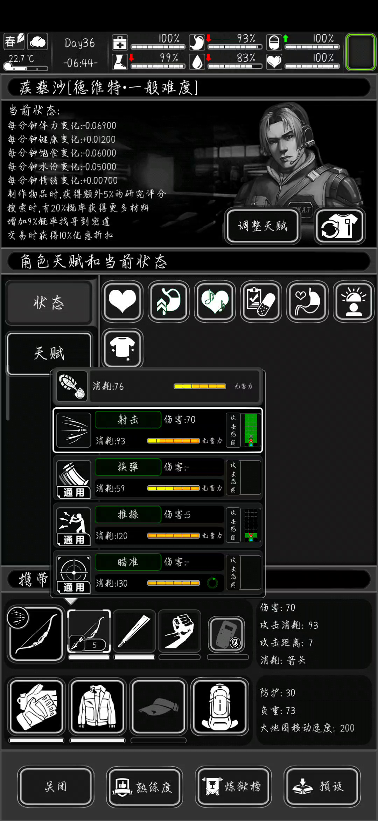Click the 调整天赋 button
Image resolution: width=378 pixels, height=821 pixels.
pyautogui.click(x=262, y=226)
